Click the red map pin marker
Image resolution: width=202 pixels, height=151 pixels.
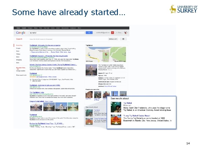click(x=106, y=54)
